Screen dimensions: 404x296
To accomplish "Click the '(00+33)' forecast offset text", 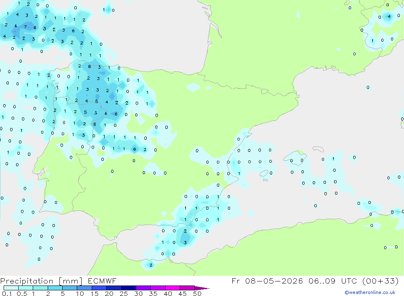I will pos(381,281).
